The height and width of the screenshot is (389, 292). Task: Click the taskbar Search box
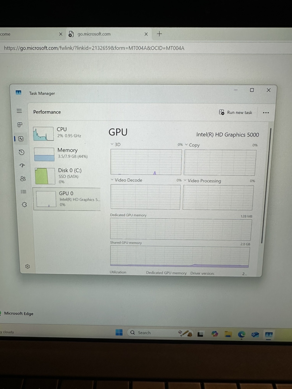(159, 333)
